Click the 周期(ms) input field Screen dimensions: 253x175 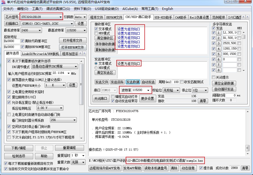pyautogui.click(x=176, y=82)
